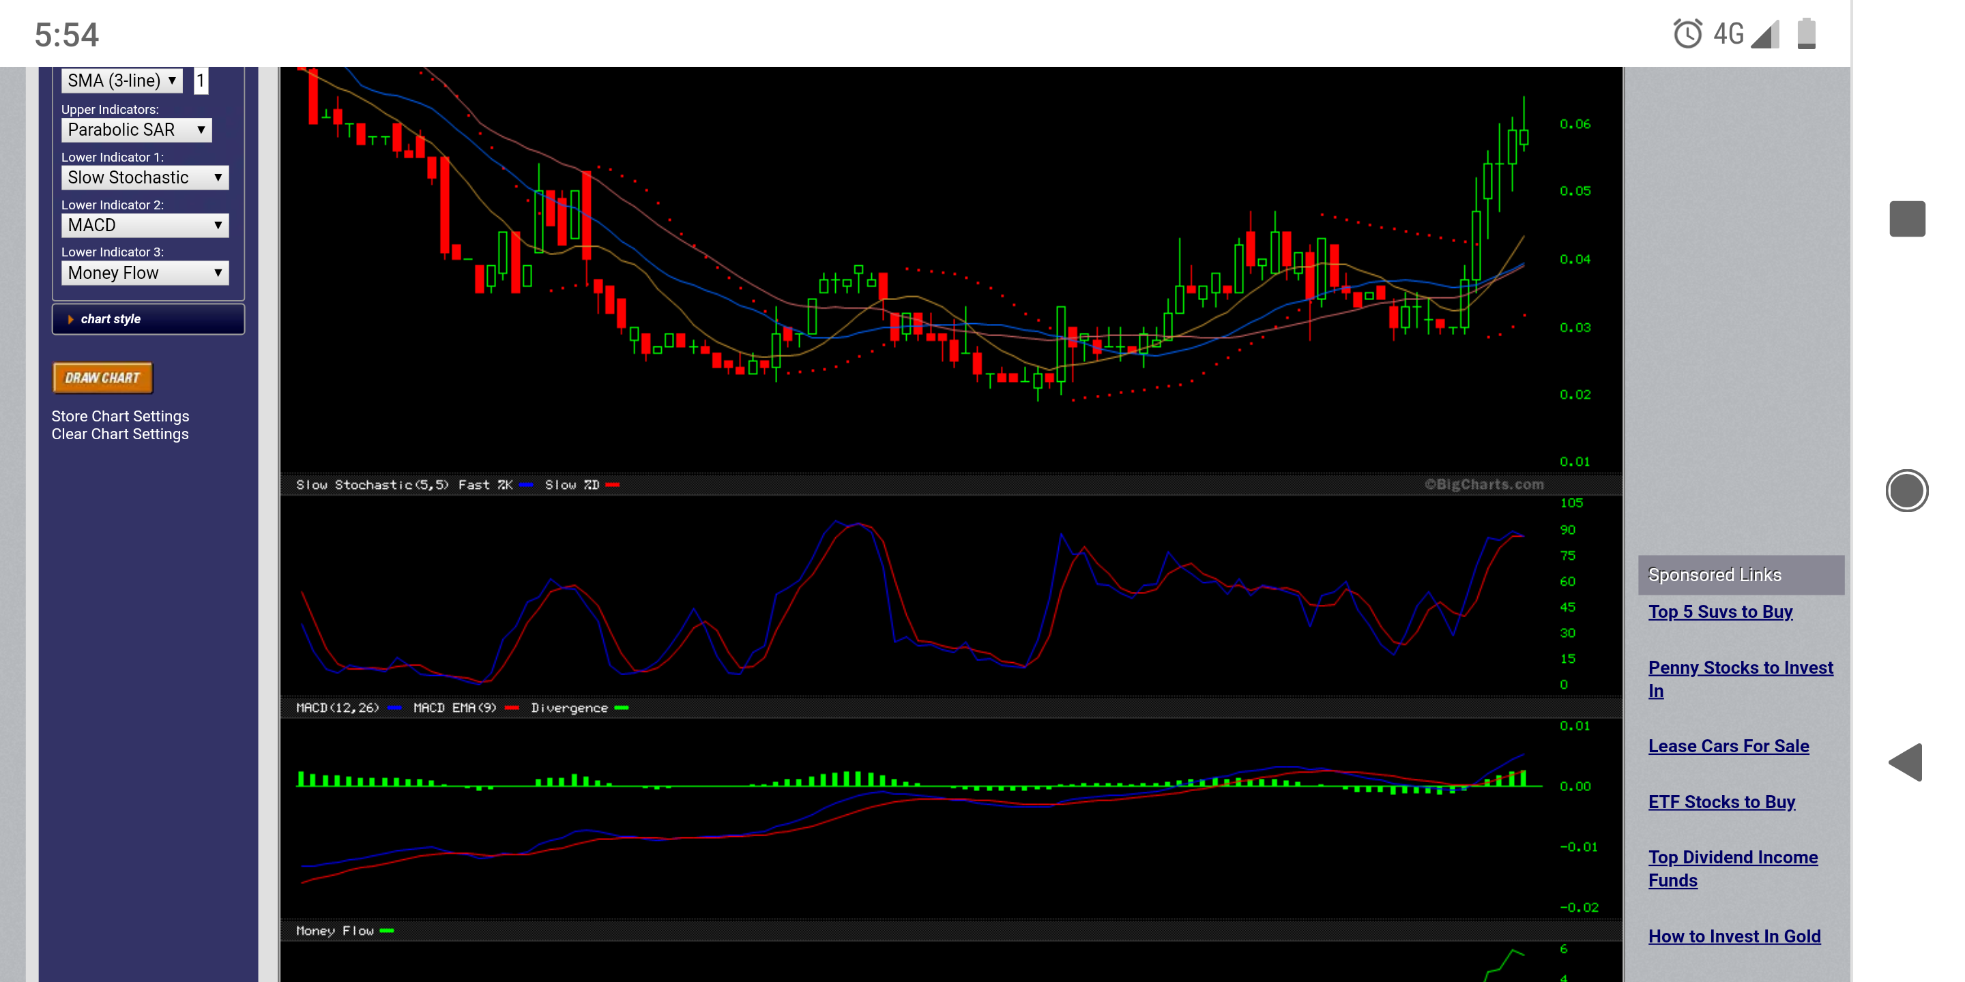Open Penny Stocks to Invest In link
Viewport: 1965px width, 982px height.
pos(1740,679)
